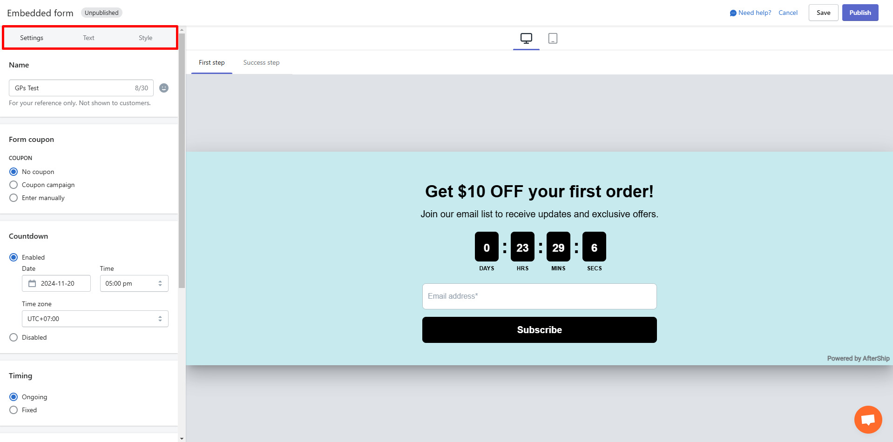Screen dimensions: 893x442
Task: Switch to the Style tab
Action: click(145, 38)
